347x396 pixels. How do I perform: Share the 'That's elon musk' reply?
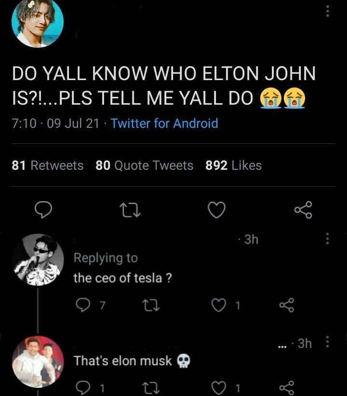point(286,387)
